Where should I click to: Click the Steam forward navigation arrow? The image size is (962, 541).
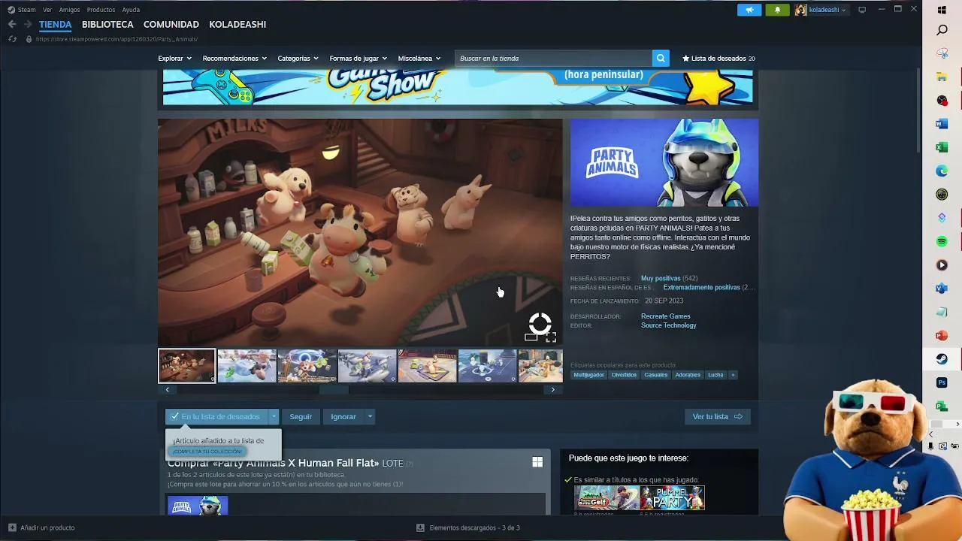[x=28, y=24]
